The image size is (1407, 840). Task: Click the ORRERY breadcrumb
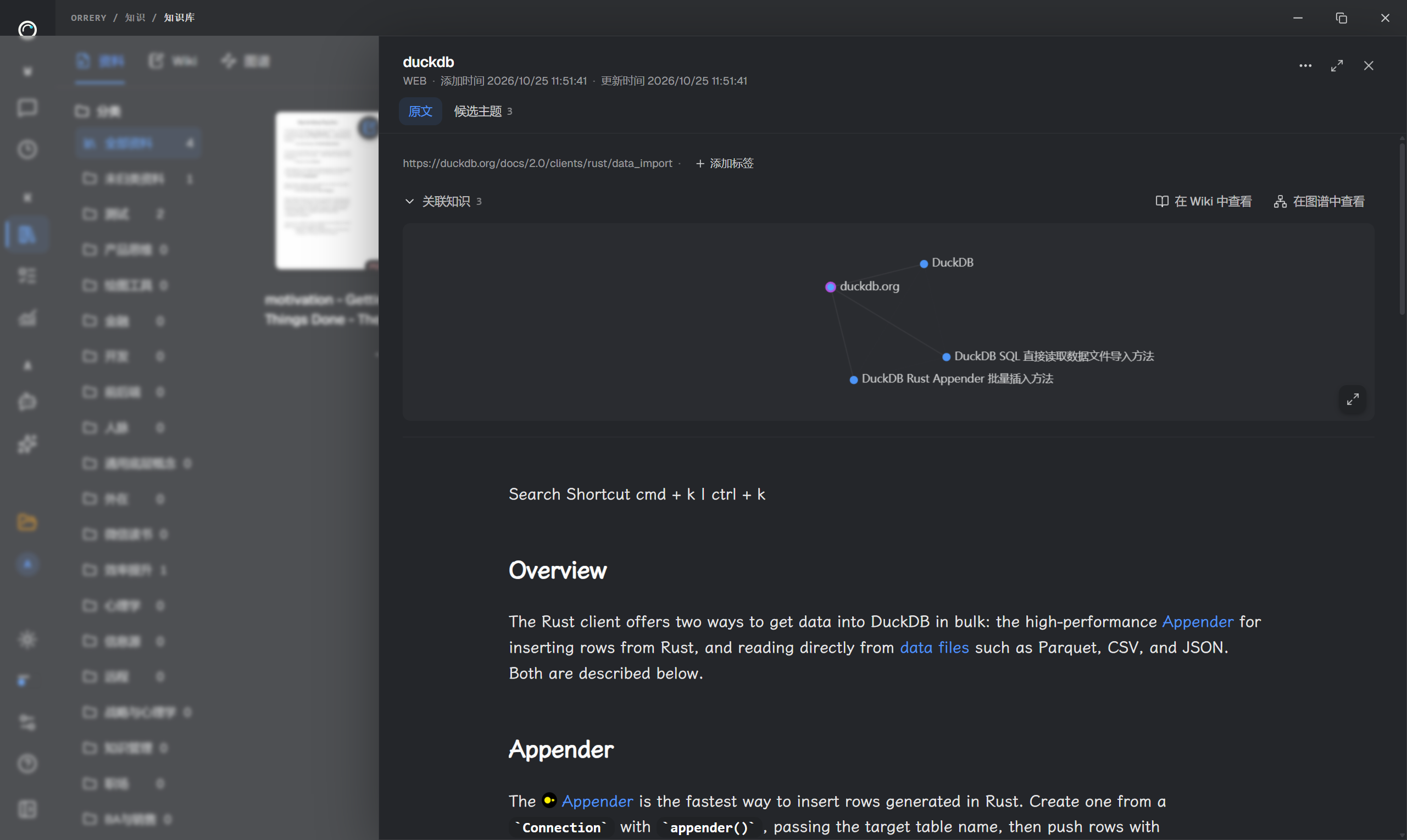point(88,18)
